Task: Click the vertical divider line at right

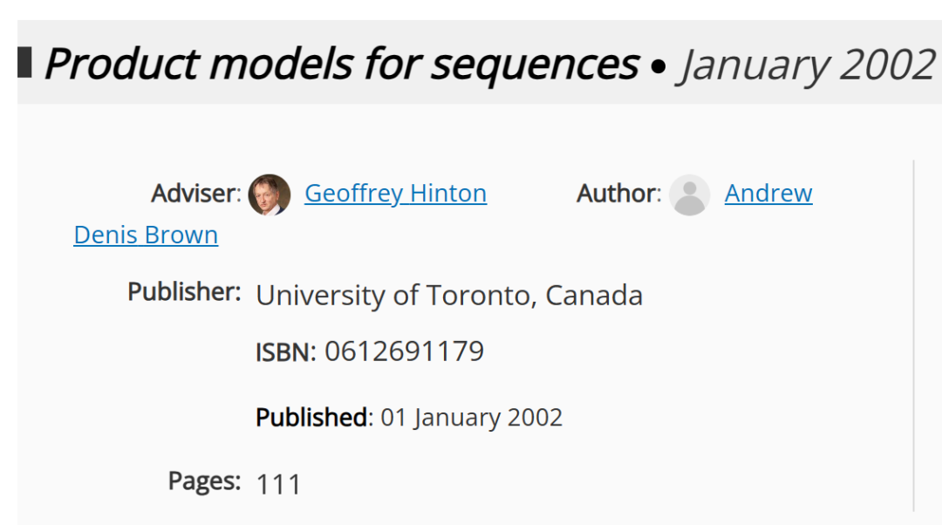Action: (914, 337)
